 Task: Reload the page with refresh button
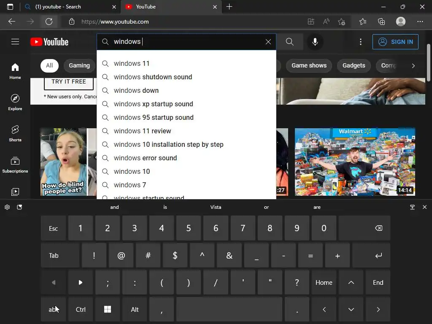click(x=49, y=22)
